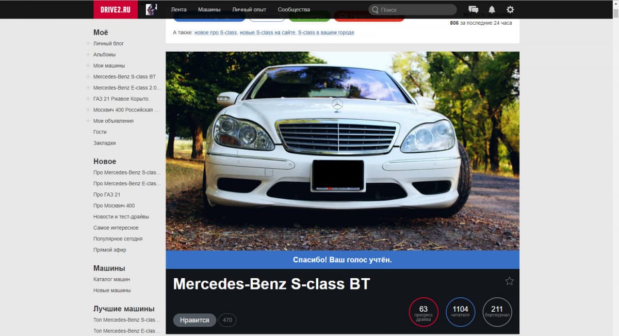Open the Закладки sidebar link

click(105, 143)
